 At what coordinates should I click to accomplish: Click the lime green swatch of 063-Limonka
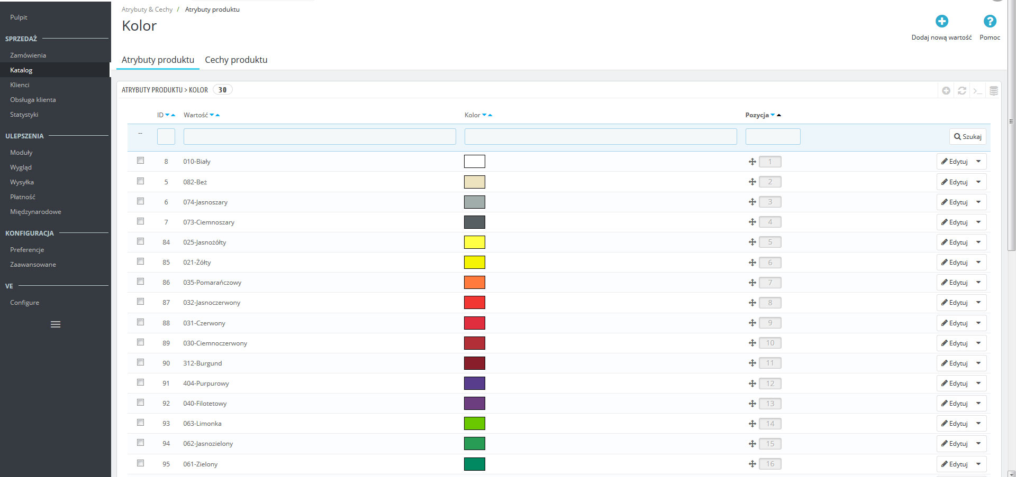pyautogui.click(x=475, y=424)
